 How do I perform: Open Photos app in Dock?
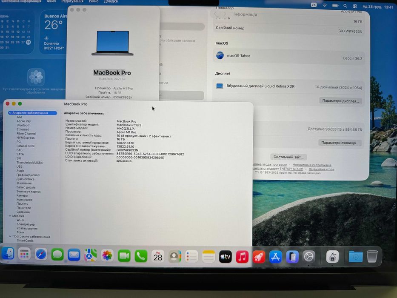click(107, 256)
